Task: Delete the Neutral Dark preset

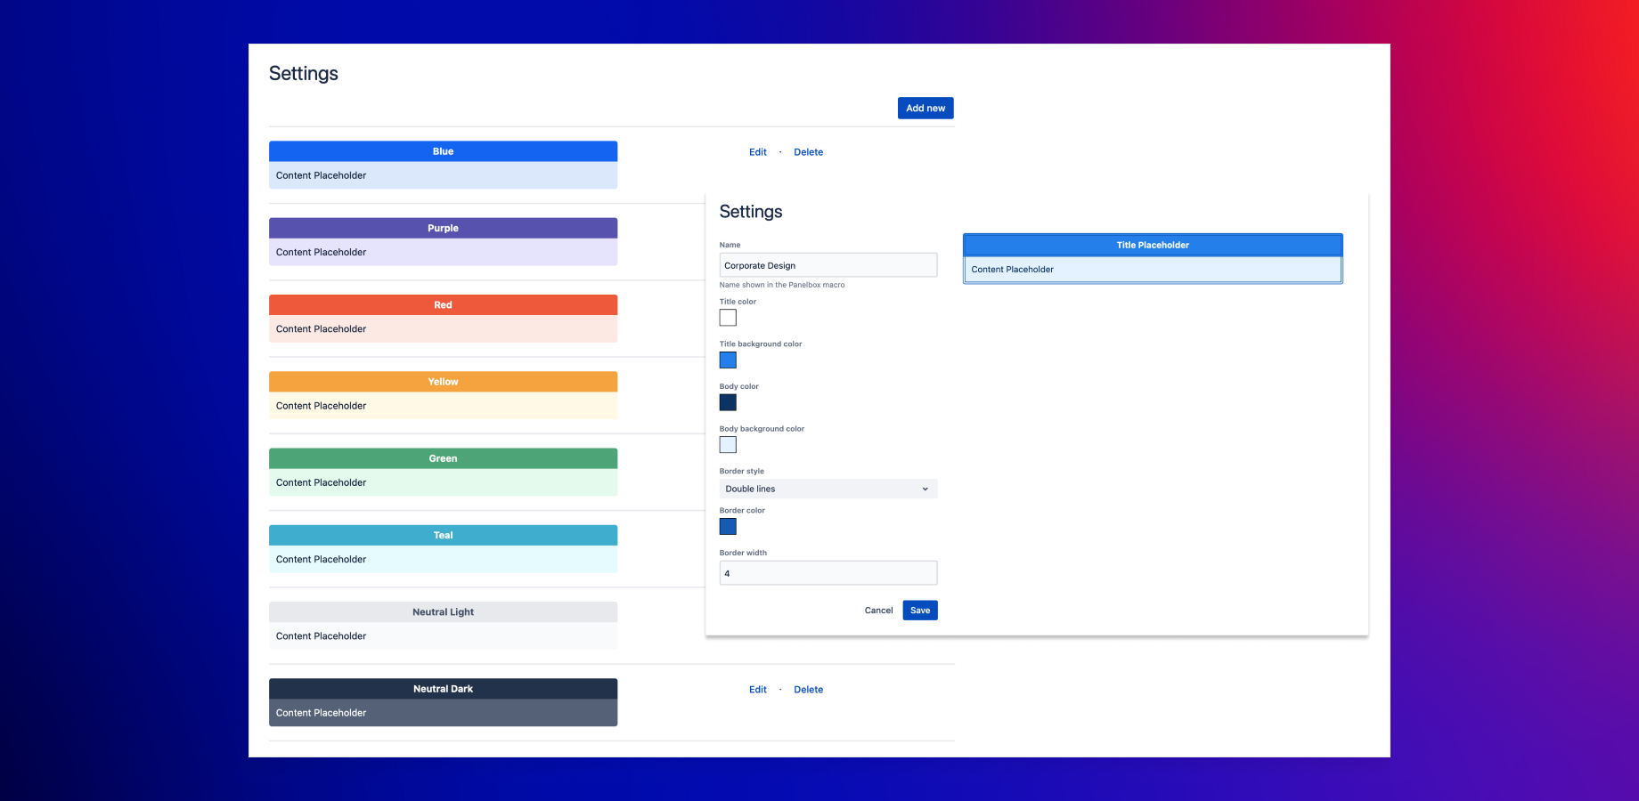Action: click(x=808, y=689)
